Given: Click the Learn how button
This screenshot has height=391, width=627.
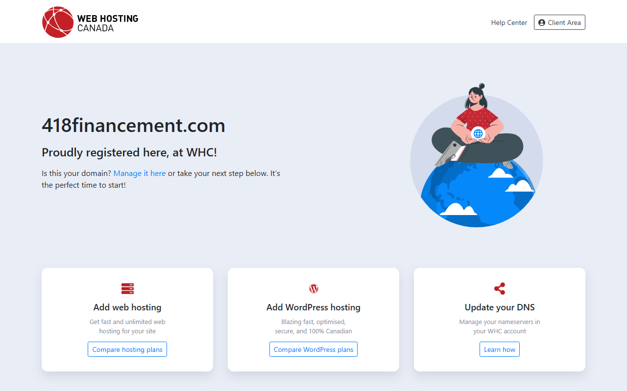Looking at the screenshot, I should click(500, 349).
